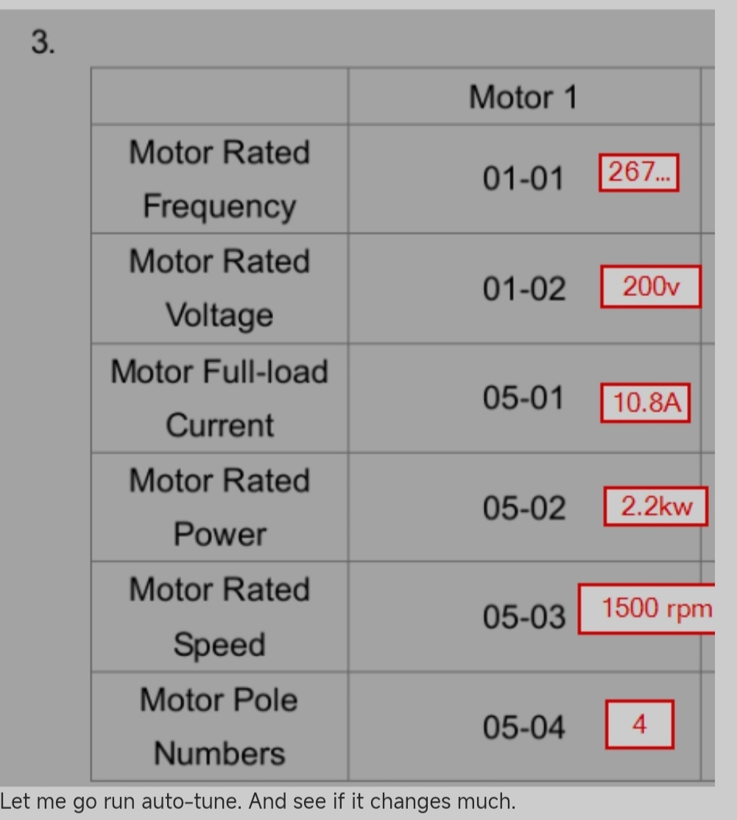
Task: Select the Motor Full-load Current label cell
Action: tap(219, 398)
